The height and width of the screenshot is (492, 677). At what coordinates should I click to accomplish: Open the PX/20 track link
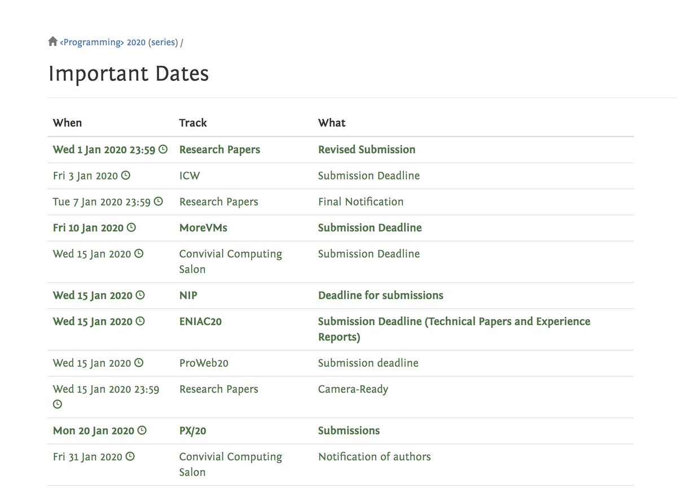193,431
